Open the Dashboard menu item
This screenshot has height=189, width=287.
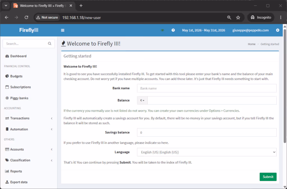pos(29,56)
